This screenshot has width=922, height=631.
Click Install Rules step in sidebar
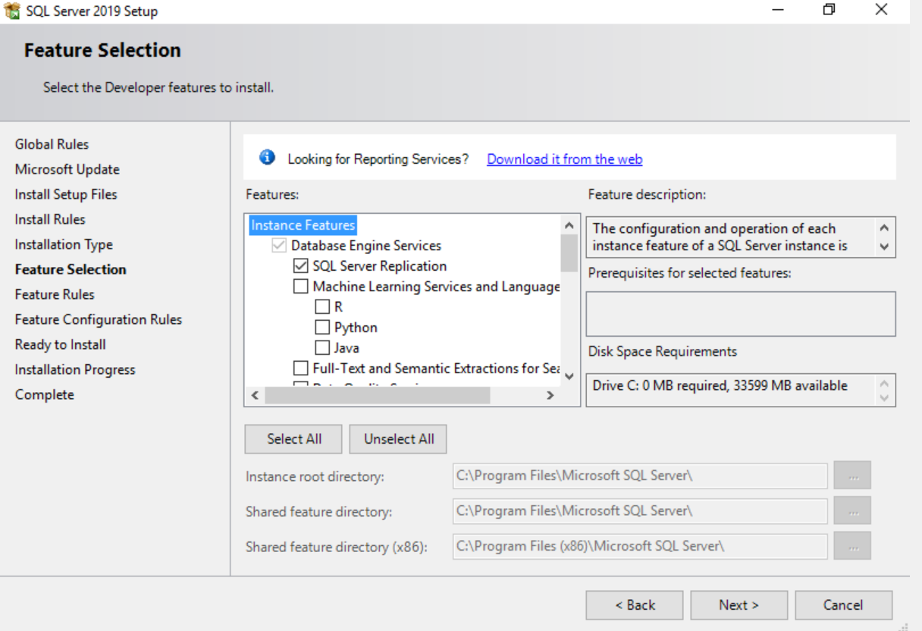click(50, 219)
